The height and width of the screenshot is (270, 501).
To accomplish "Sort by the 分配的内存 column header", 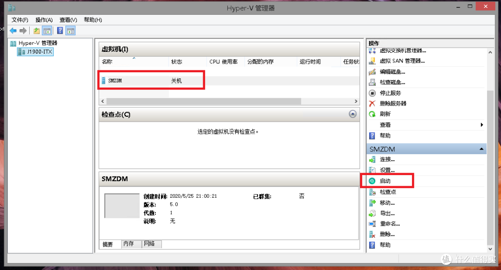I will point(270,62).
